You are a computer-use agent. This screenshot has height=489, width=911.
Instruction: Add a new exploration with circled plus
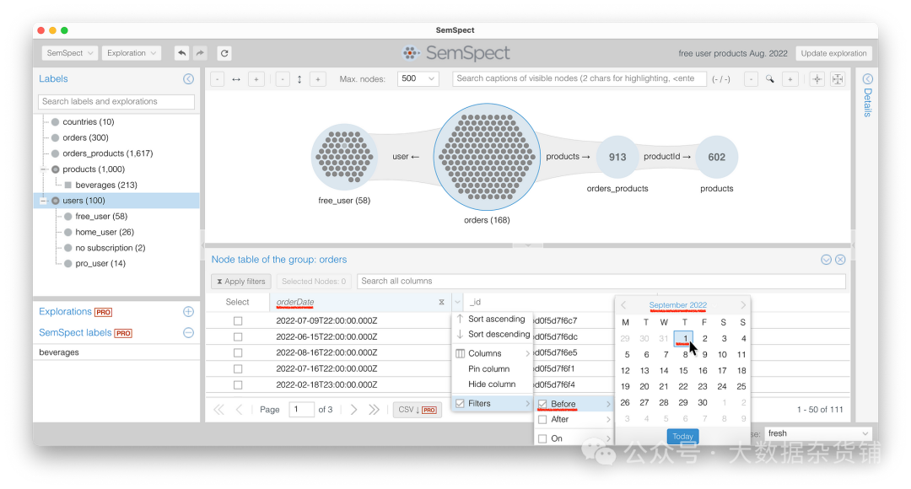tap(188, 312)
